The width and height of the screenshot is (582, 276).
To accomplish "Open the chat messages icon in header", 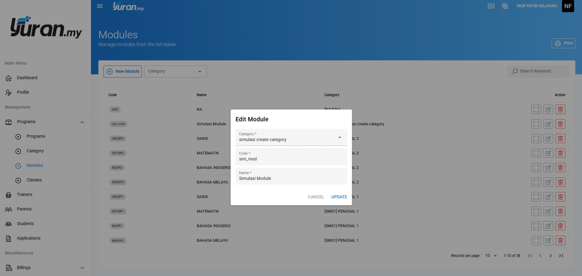I will [491, 6].
